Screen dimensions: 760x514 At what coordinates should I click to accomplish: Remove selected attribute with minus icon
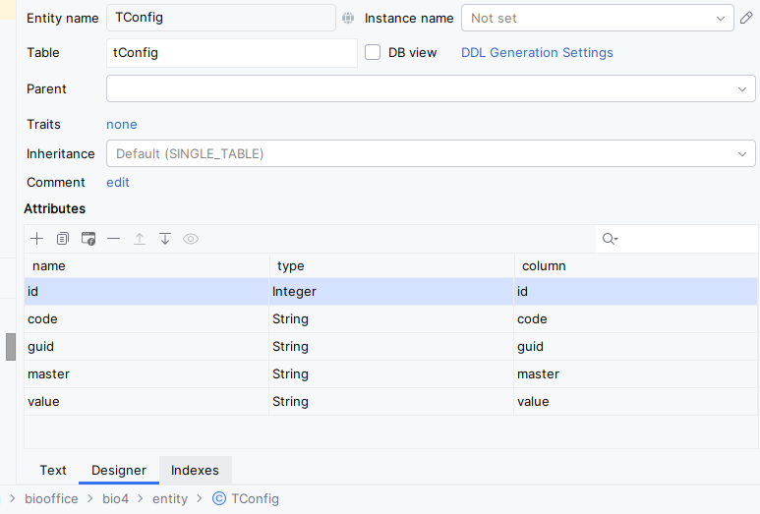[114, 239]
